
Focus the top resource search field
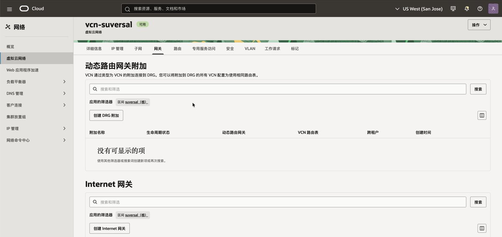(x=218, y=9)
